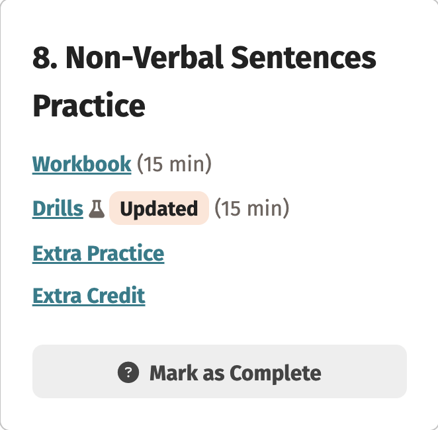Open the Drills link
This screenshot has height=430, width=438.
pos(58,209)
